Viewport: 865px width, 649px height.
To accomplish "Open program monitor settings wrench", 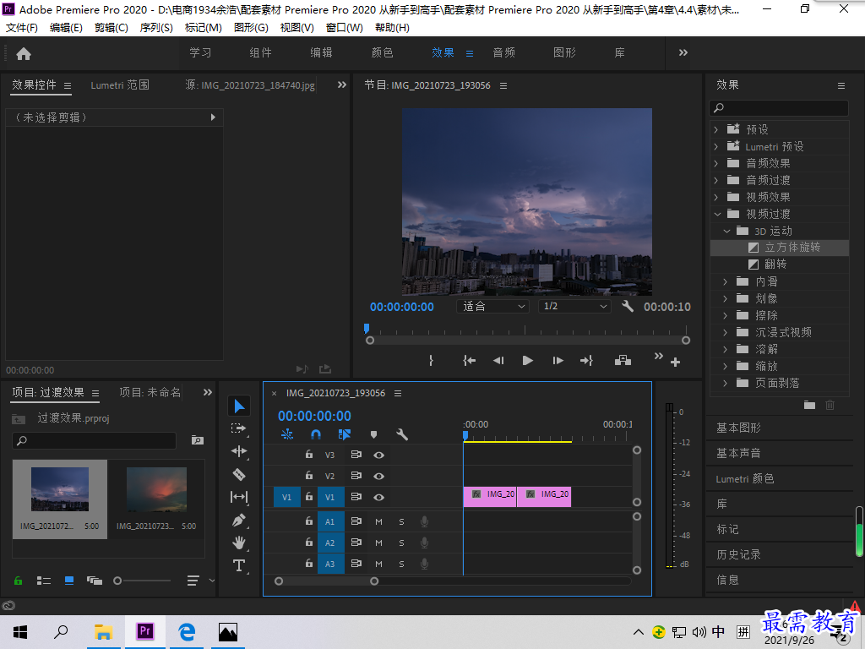I will (x=628, y=306).
